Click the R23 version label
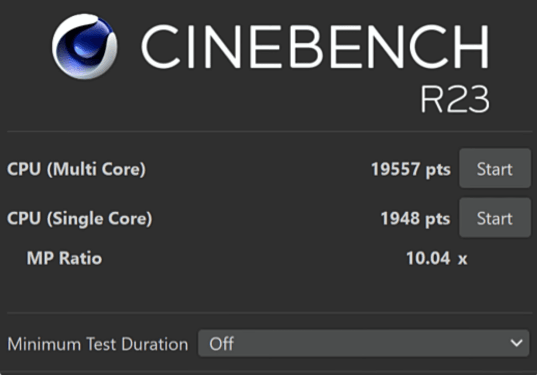Viewport: 537px width, 375px height. point(455,99)
